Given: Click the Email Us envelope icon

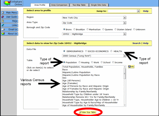Looking at the screenshot, I should 3,29.
